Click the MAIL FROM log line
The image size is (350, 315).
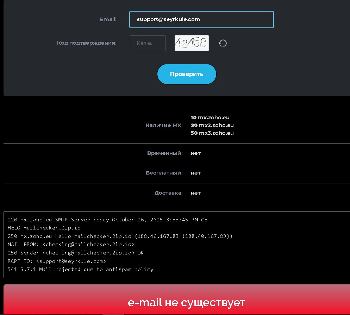[71, 244]
